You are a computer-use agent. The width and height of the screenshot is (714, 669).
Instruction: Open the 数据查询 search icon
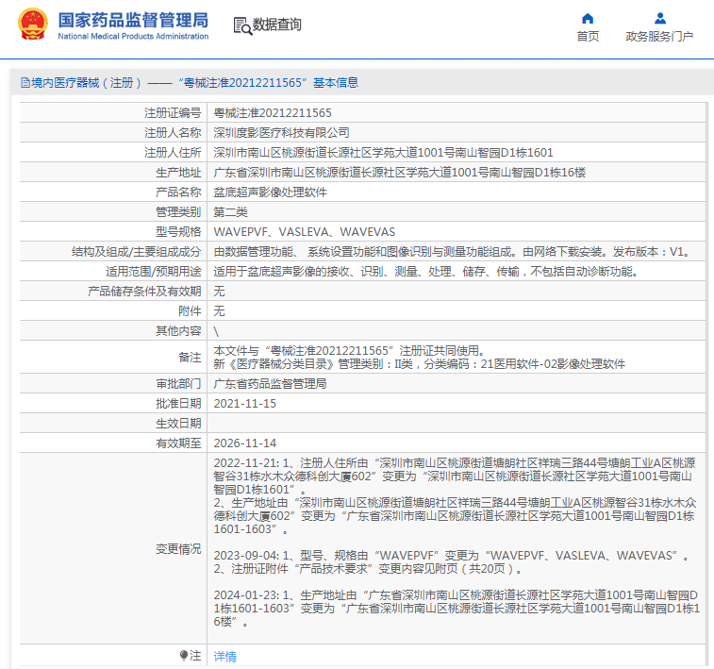point(242,25)
